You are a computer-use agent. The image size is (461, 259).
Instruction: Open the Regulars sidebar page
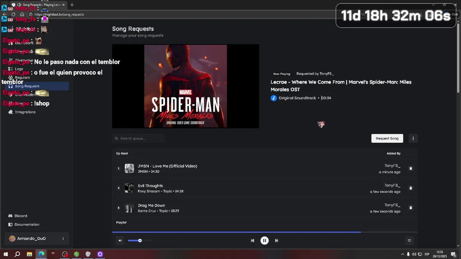point(22,78)
